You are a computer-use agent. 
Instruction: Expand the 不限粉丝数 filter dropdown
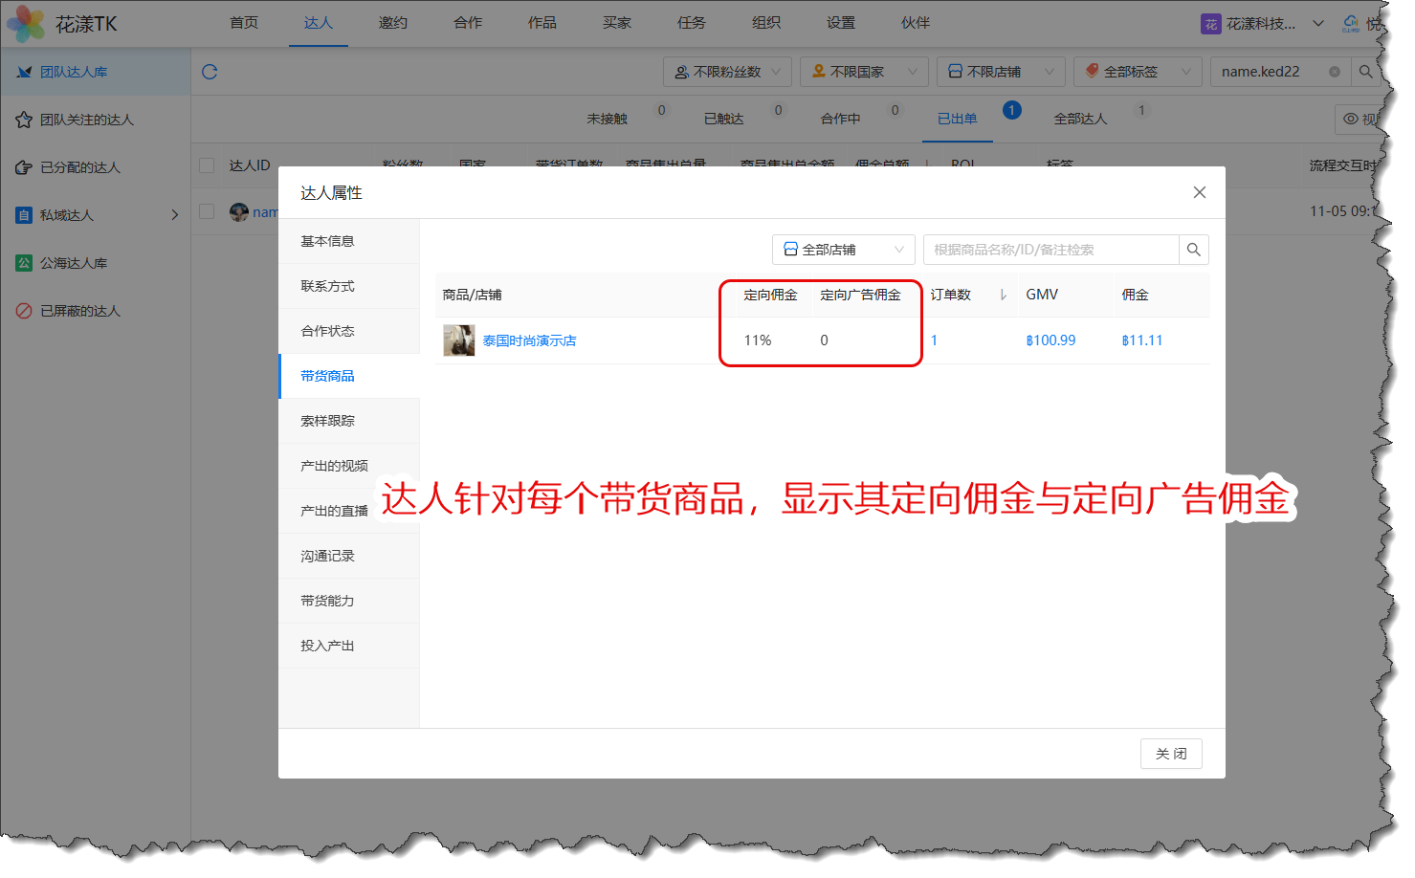click(727, 72)
